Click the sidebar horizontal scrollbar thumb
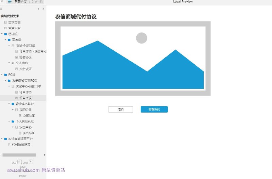The width and height of the screenshot is (272, 179). point(19,155)
